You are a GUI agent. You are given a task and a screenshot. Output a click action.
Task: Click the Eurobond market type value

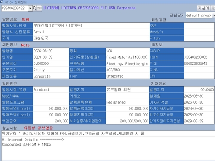pos(41,90)
